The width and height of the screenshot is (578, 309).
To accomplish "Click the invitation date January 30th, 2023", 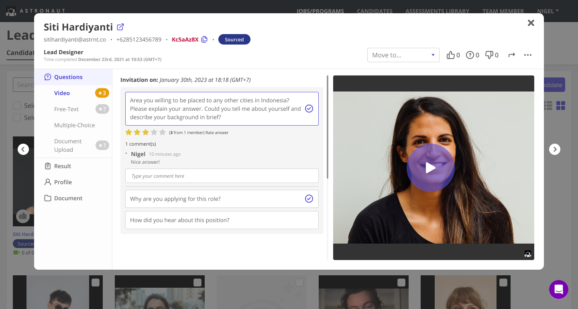I will coord(205,80).
